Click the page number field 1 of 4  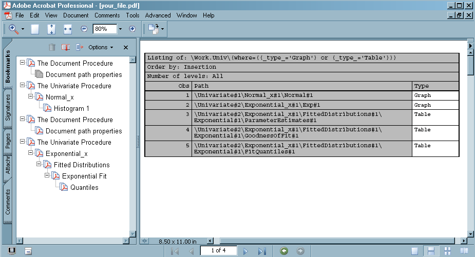(x=218, y=251)
